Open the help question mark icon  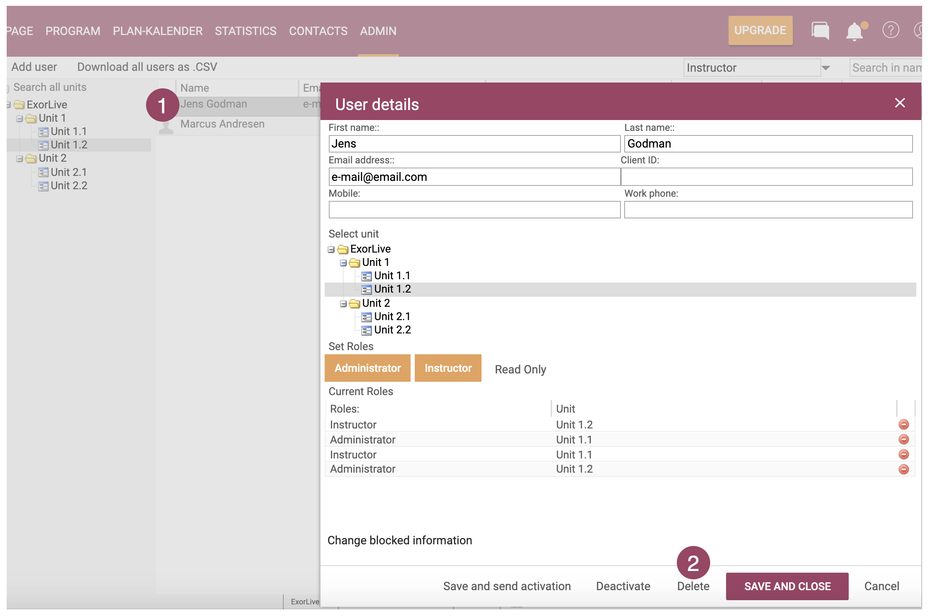[x=890, y=30]
